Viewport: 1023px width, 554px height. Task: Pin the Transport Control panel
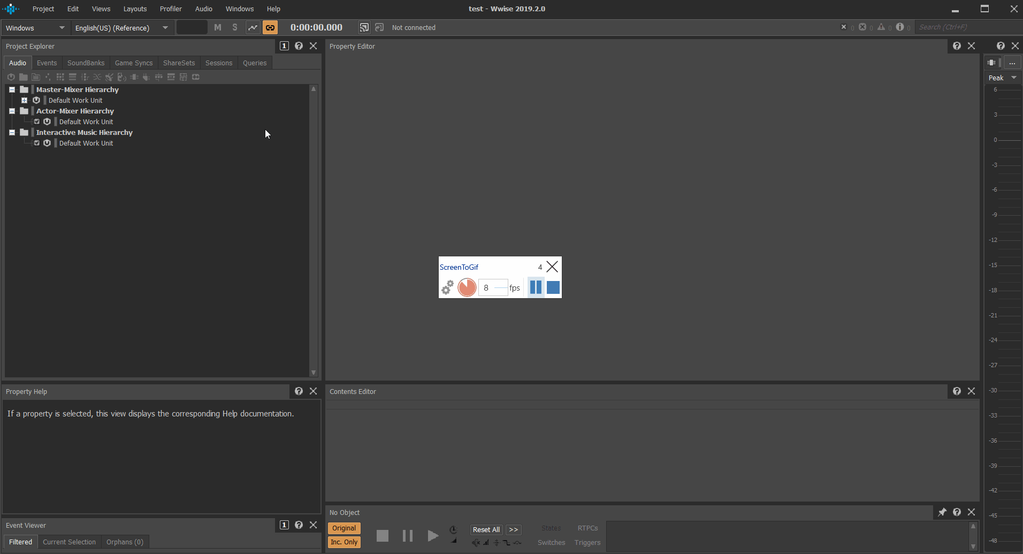(x=942, y=512)
